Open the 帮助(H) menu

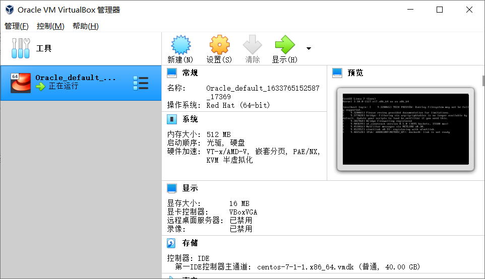86,26
